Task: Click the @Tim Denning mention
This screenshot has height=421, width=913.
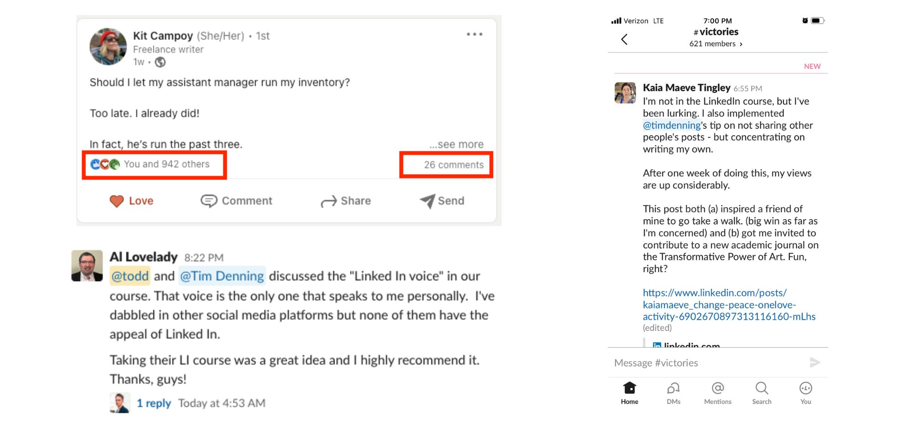Action: (x=222, y=276)
